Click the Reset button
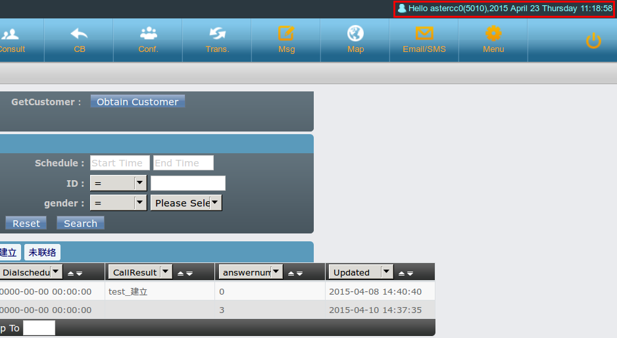 click(x=26, y=224)
